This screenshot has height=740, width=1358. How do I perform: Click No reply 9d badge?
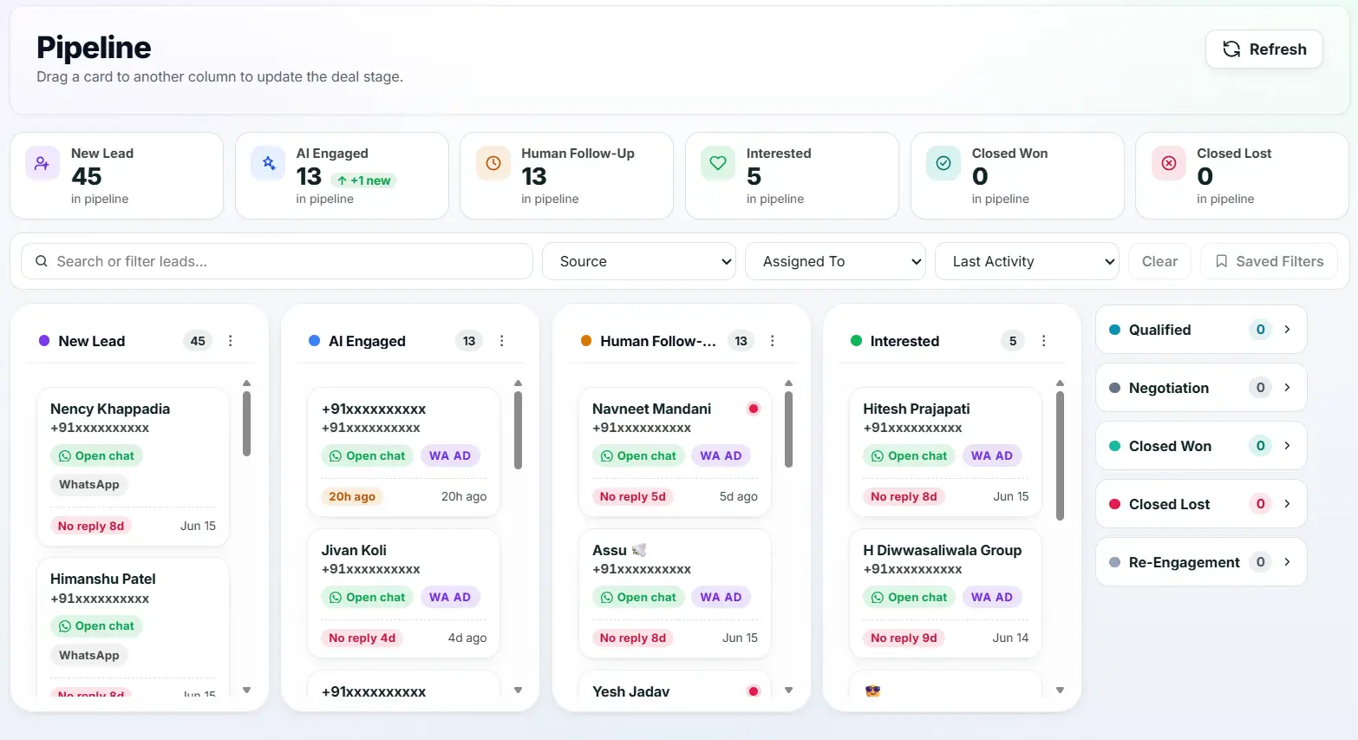pos(904,638)
